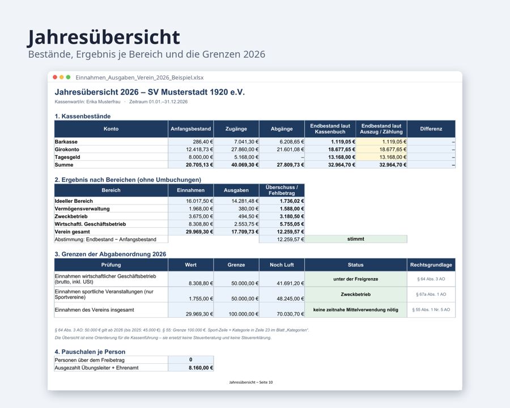Click Ideeller Bereich Einnahmen 16.017,50 €
Image resolution: width=510 pixels, height=408 pixels.
coord(190,201)
